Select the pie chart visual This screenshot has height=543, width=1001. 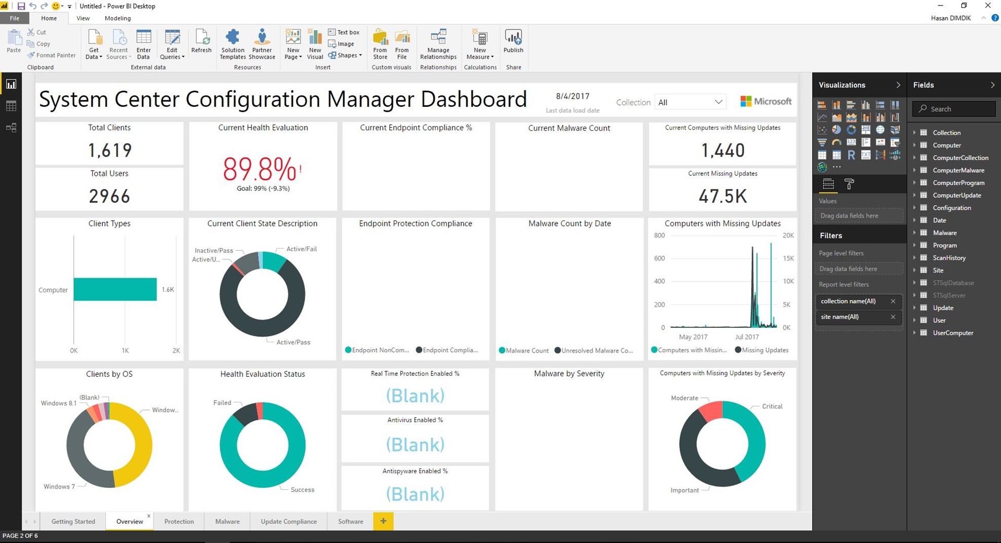[837, 130]
